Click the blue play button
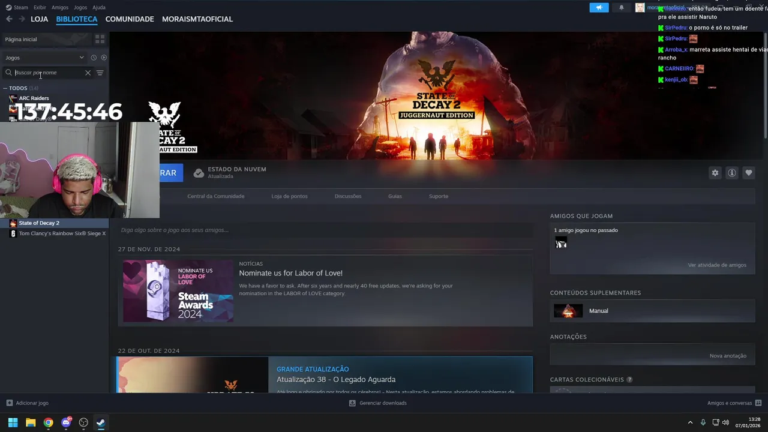The image size is (768, 432). [x=171, y=173]
